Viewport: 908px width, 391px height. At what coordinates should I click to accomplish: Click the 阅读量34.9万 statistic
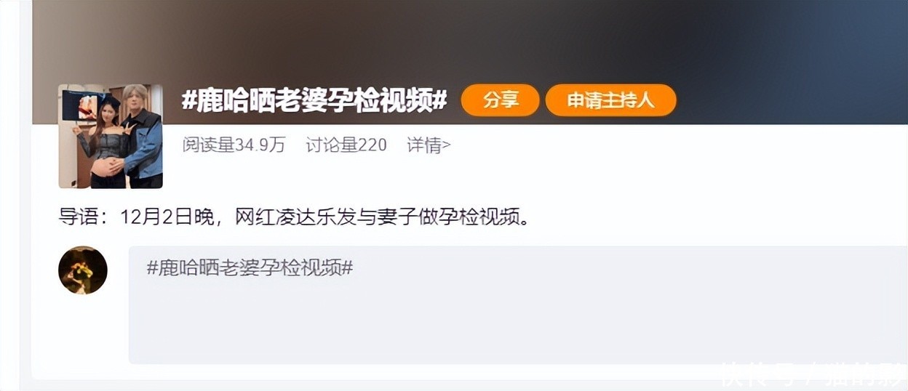pos(234,145)
